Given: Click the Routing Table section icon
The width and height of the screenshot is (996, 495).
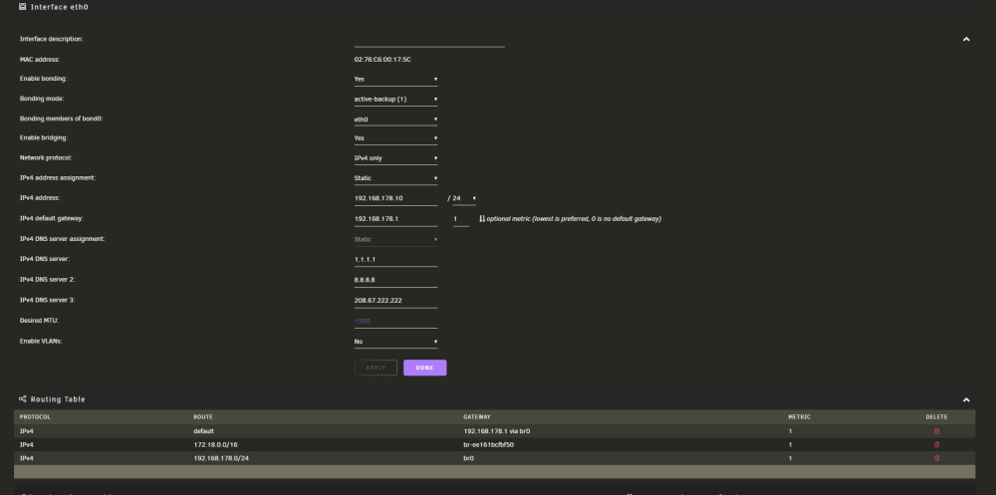Looking at the screenshot, I should point(23,399).
